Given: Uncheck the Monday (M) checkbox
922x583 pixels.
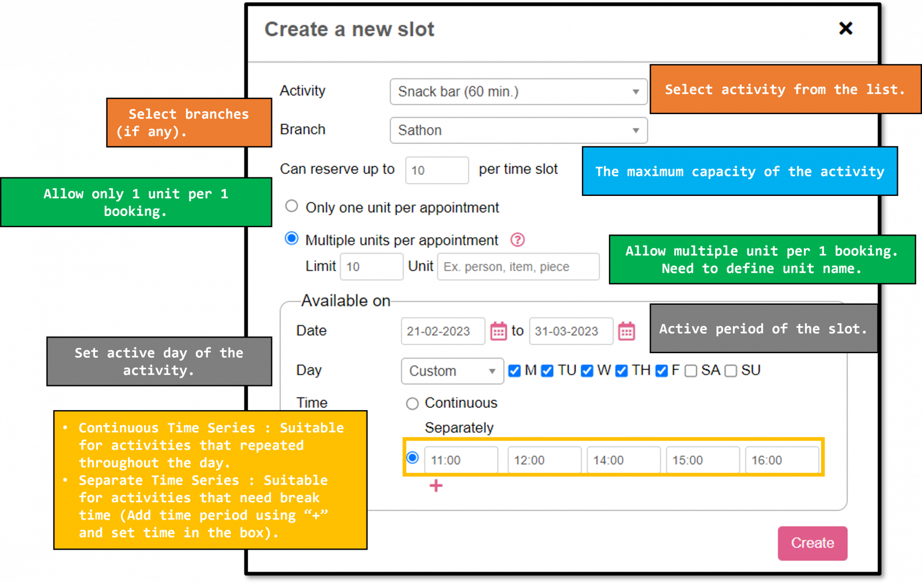Looking at the screenshot, I should 515,371.
